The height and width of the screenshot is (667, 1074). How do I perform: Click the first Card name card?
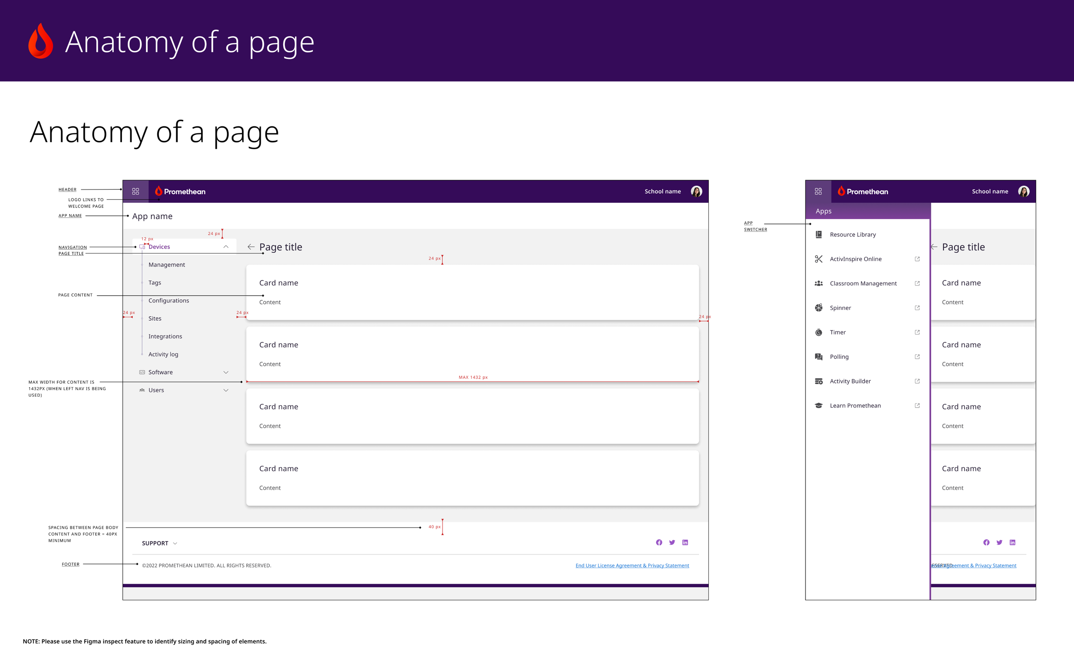pyautogui.click(x=472, y=292)
